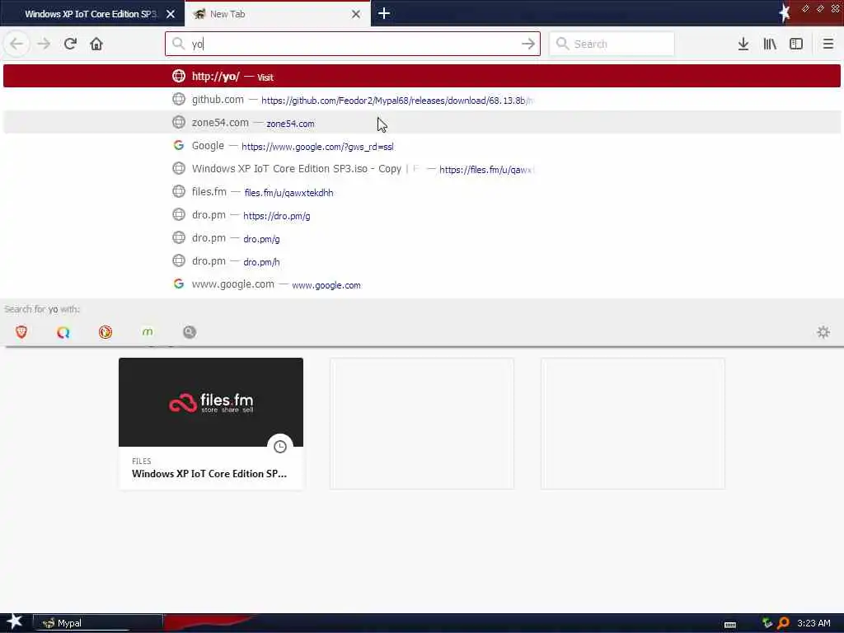Image resolution: width=844 pixels, height=633 pixels.
Task: Open the Library menu icon
Action: tap(770, 44)
